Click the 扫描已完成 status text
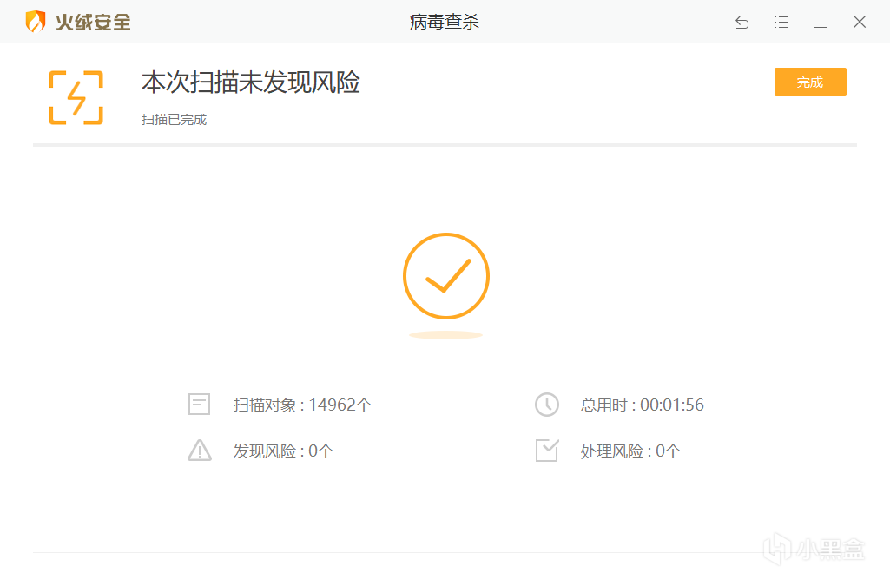Viewport: 890px width, 586px height. point(175,120)
